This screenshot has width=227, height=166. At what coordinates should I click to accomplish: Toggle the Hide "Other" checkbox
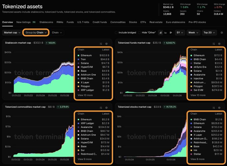pyautogui.click(x=139, y=33)
